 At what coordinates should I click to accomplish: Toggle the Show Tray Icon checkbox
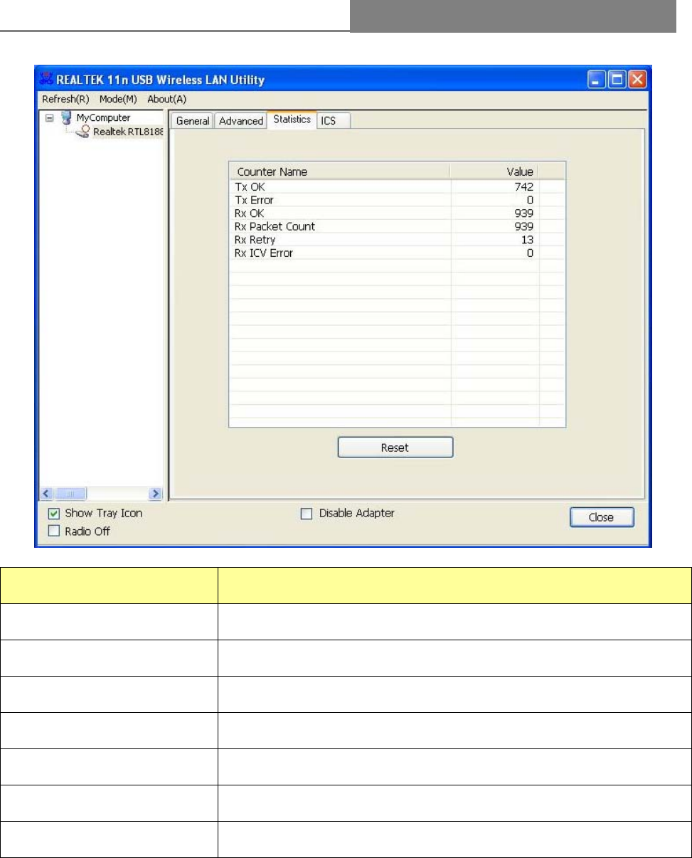click(x=53, y=514)
